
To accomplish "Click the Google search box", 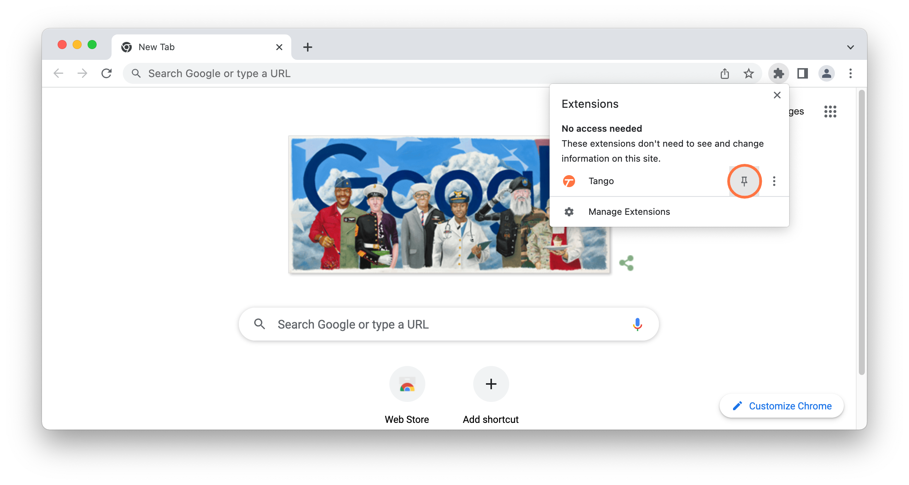I will coord(449,324).
